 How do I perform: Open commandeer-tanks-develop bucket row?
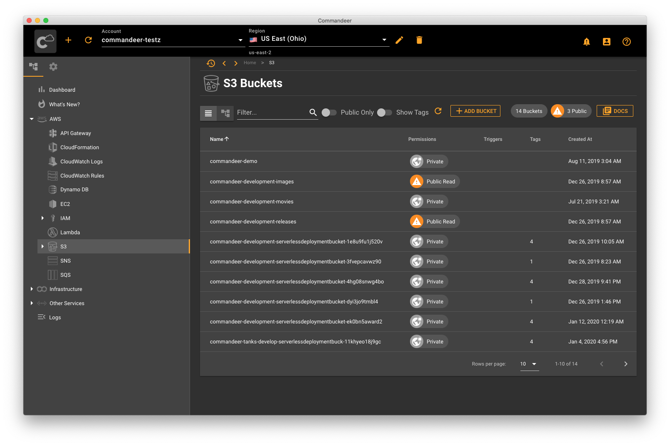[x=418, y=342]
